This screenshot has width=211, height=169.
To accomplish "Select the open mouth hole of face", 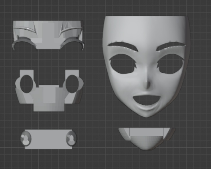I will point(147,100).
